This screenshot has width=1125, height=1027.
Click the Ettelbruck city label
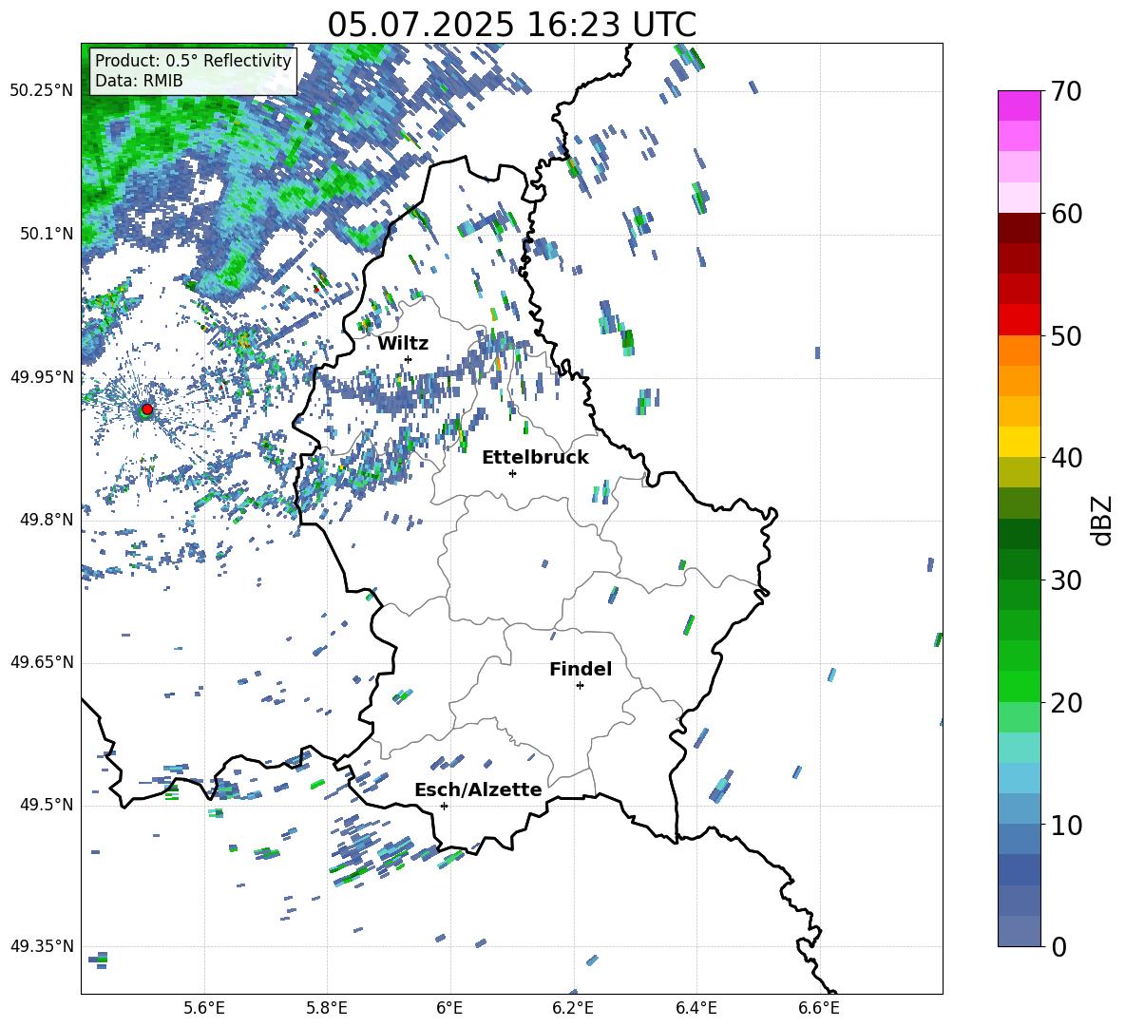tap(535, 458)
